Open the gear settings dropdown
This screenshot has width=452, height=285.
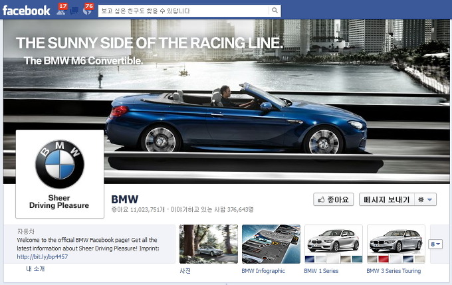pyautogui.click(x=425, y=199)
